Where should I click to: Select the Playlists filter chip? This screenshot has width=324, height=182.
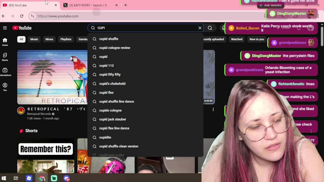66,39
